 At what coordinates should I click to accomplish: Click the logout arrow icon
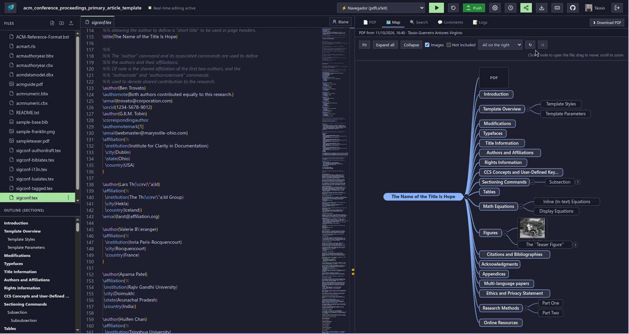click(x=617, y=8)
